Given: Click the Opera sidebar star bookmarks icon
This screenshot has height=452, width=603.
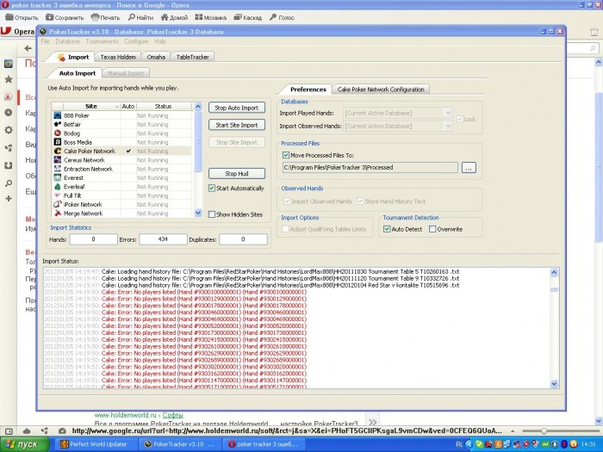Looking at the screenshot, I should (8, 79).
